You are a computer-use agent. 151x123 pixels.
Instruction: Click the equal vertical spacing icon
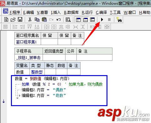tap(83, 27)
